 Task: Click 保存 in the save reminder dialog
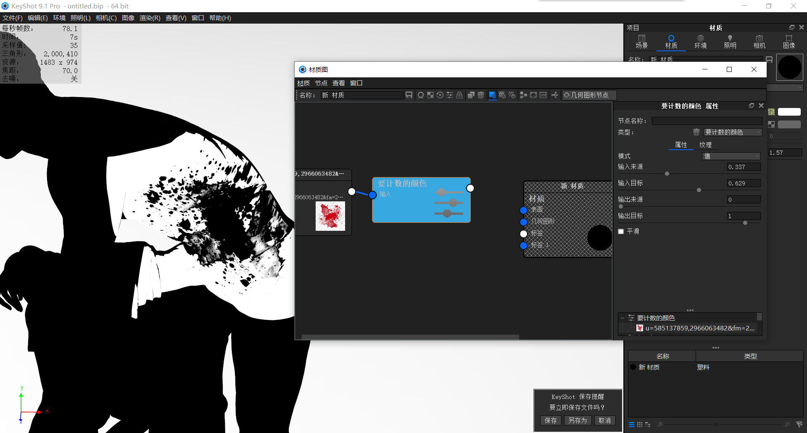click(551, 420)
